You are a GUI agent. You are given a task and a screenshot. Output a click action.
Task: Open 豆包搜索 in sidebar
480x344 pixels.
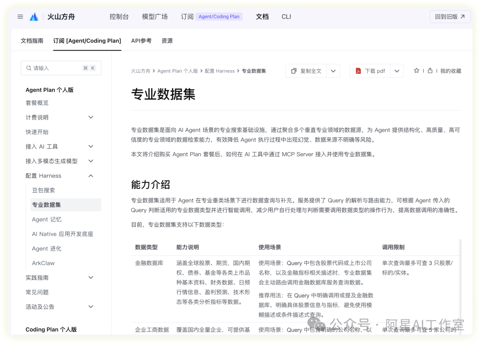[44, 190]
